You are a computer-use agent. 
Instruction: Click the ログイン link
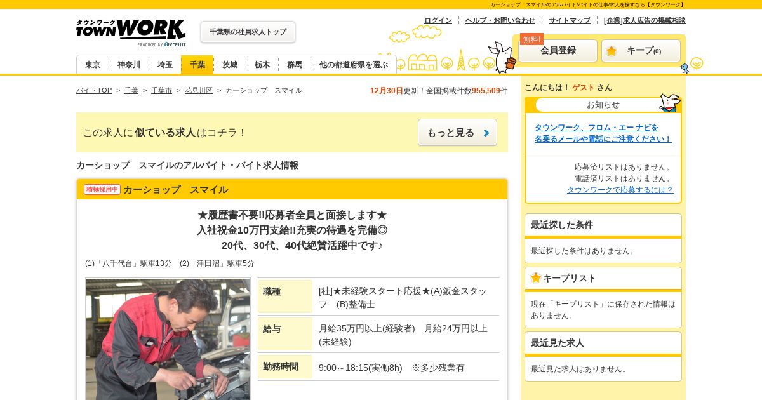438,20
